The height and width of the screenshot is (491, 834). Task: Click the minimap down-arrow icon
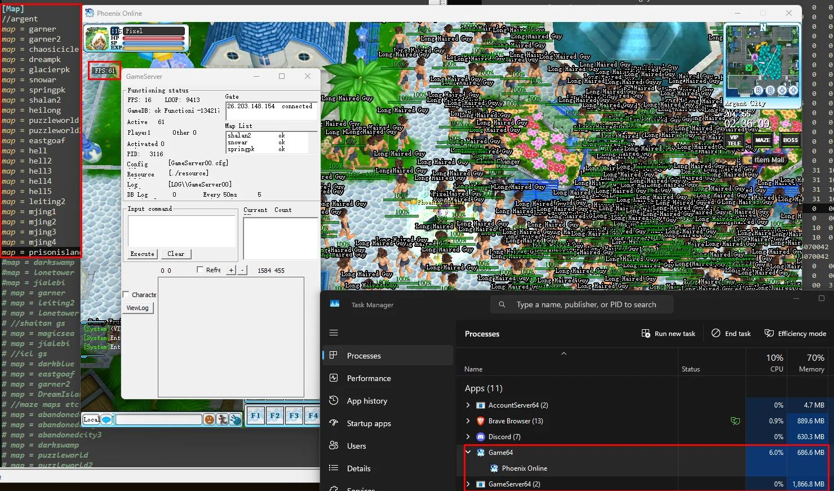782,90
